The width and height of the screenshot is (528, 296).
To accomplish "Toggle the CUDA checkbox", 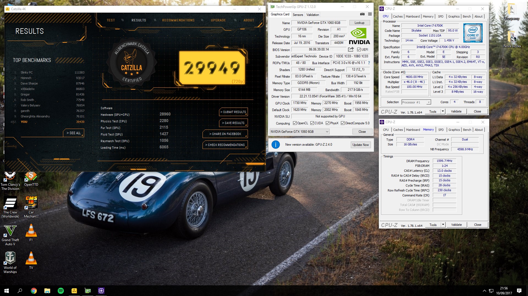I will 312,123.
